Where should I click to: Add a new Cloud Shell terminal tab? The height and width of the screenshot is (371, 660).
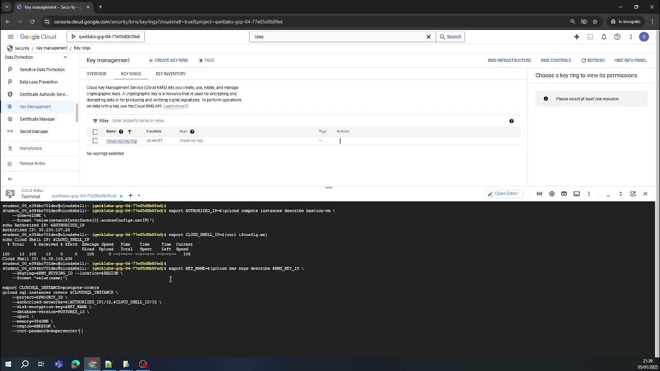[130, 195]
